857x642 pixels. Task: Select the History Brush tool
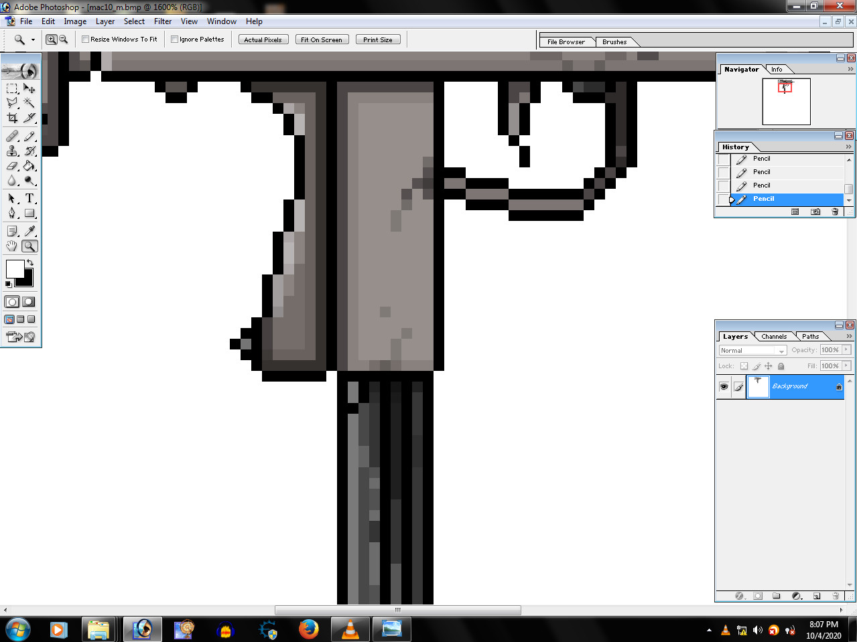point(29,151)
